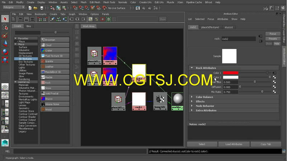The height and width of the screenshot is (161, 287).
Task: Select the Scale tool cube icon
Action: click(5, 60)
